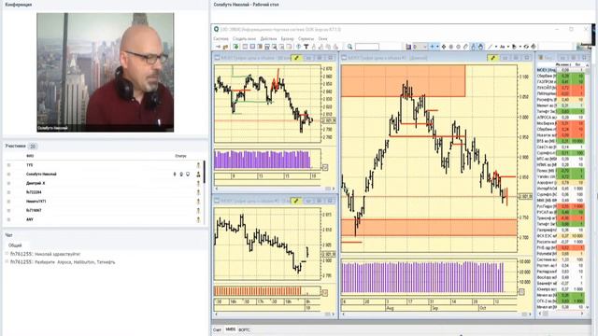Select the Yandex row in quotes table
This screenshot has height=336, width=598.
(561, 176)
